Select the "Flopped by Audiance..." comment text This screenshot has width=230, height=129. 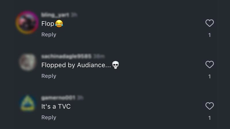click(x=76, y=65)
